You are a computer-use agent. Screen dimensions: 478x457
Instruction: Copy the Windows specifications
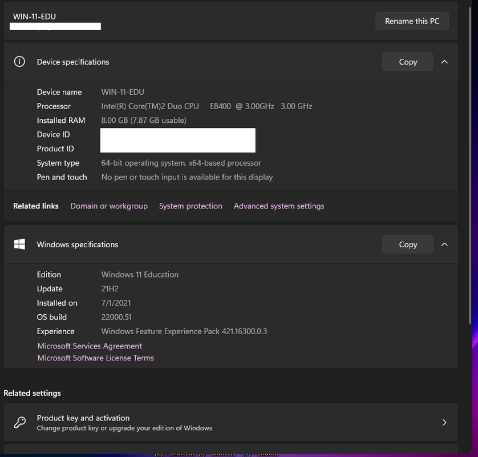click(x=408, y=244)
